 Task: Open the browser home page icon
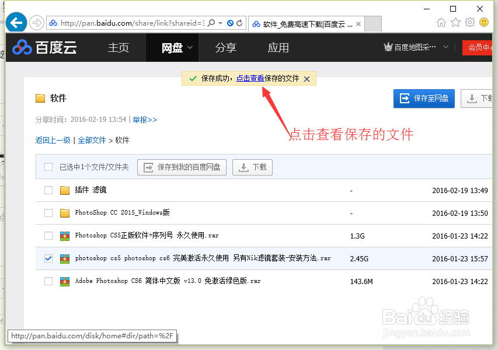441,23
